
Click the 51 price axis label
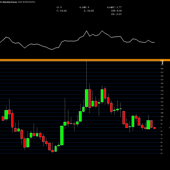pos(162,153)
